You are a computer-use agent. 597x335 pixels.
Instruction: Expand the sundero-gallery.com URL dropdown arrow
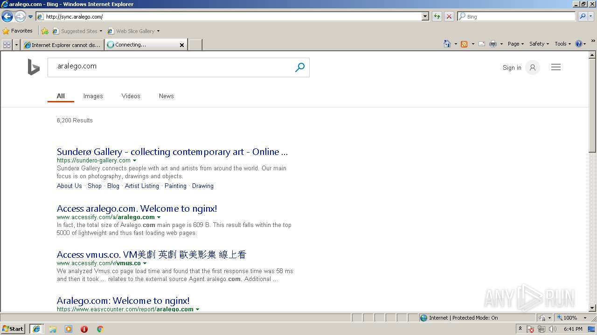tap(135, 161)
